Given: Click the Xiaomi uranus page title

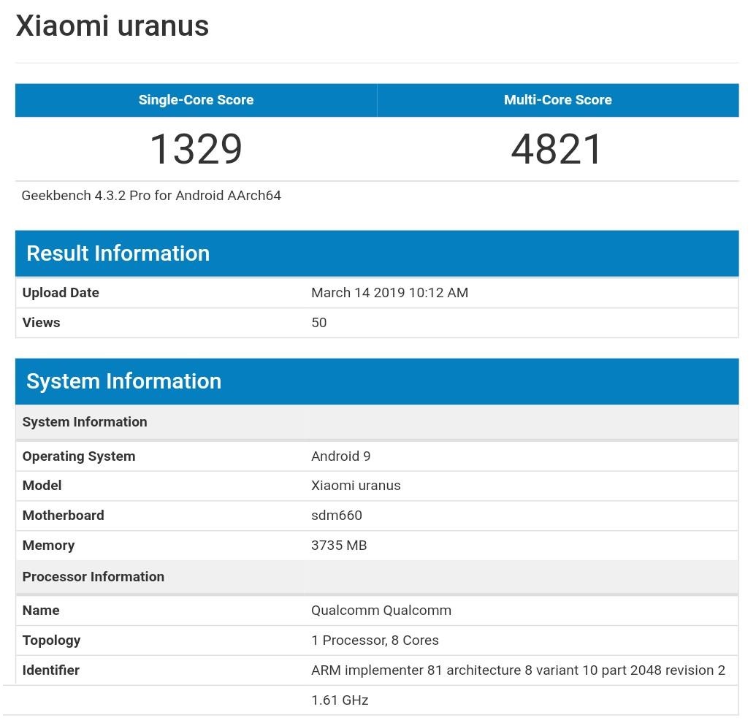Looking at the screenshot, I should click(112, 26).
